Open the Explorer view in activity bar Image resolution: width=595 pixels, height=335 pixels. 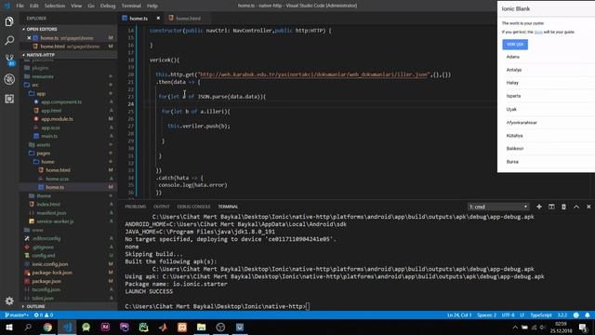coord(9,21)
